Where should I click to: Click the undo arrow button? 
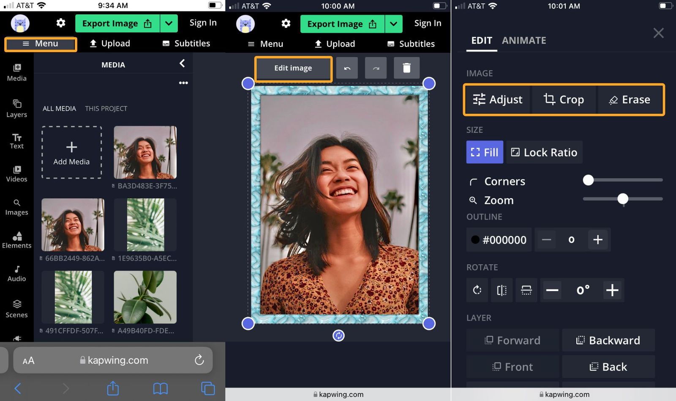(347, 68)
